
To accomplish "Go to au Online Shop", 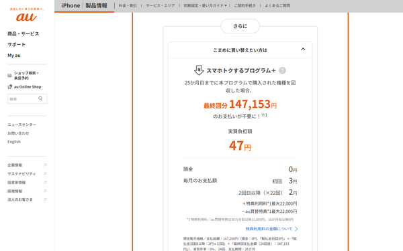I will tap(28, 87).
